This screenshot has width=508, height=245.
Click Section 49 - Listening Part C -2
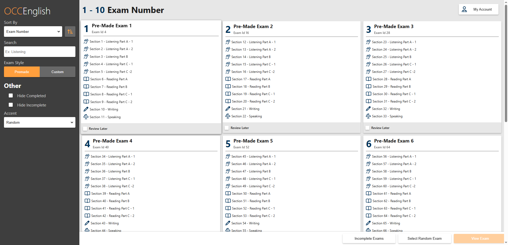click(x=253, y=186)
